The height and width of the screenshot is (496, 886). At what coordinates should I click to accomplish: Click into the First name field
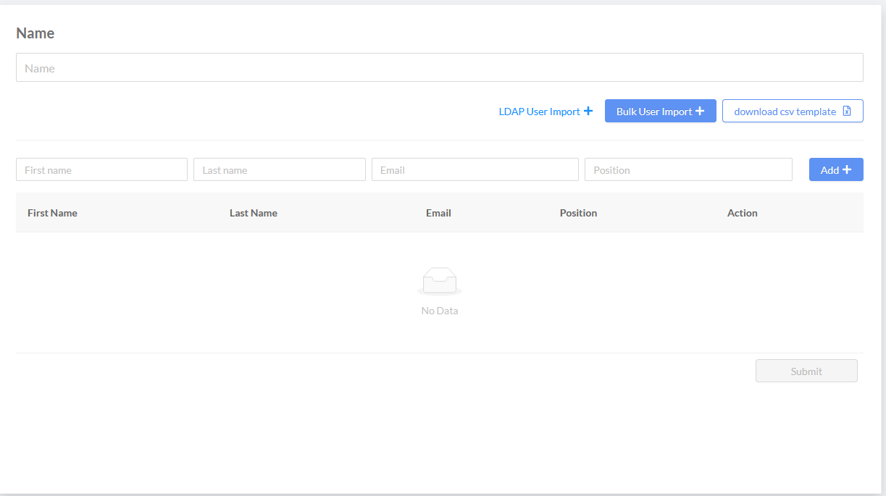(101, 170)
